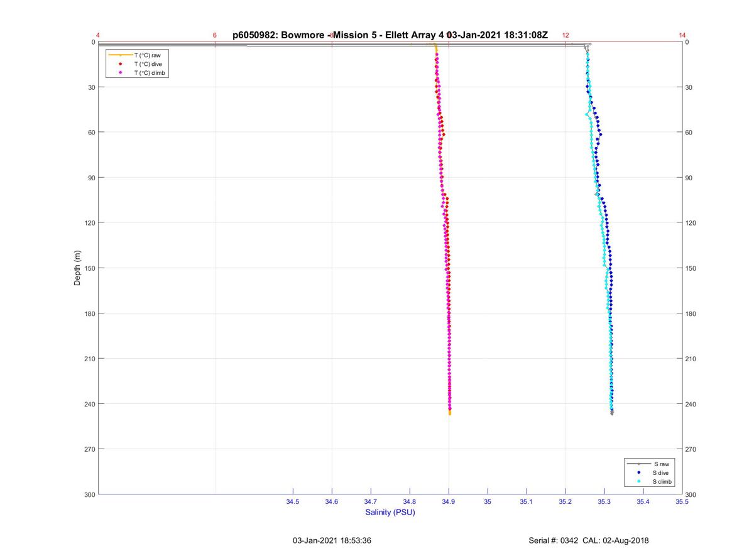Click the plot title starting with p6050982
The image size is (754, 556).
pyautogui.click(x=390, y=35)
